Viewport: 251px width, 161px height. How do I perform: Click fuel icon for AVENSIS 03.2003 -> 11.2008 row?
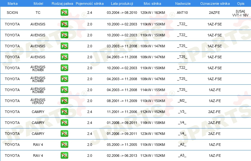point(64,46)
